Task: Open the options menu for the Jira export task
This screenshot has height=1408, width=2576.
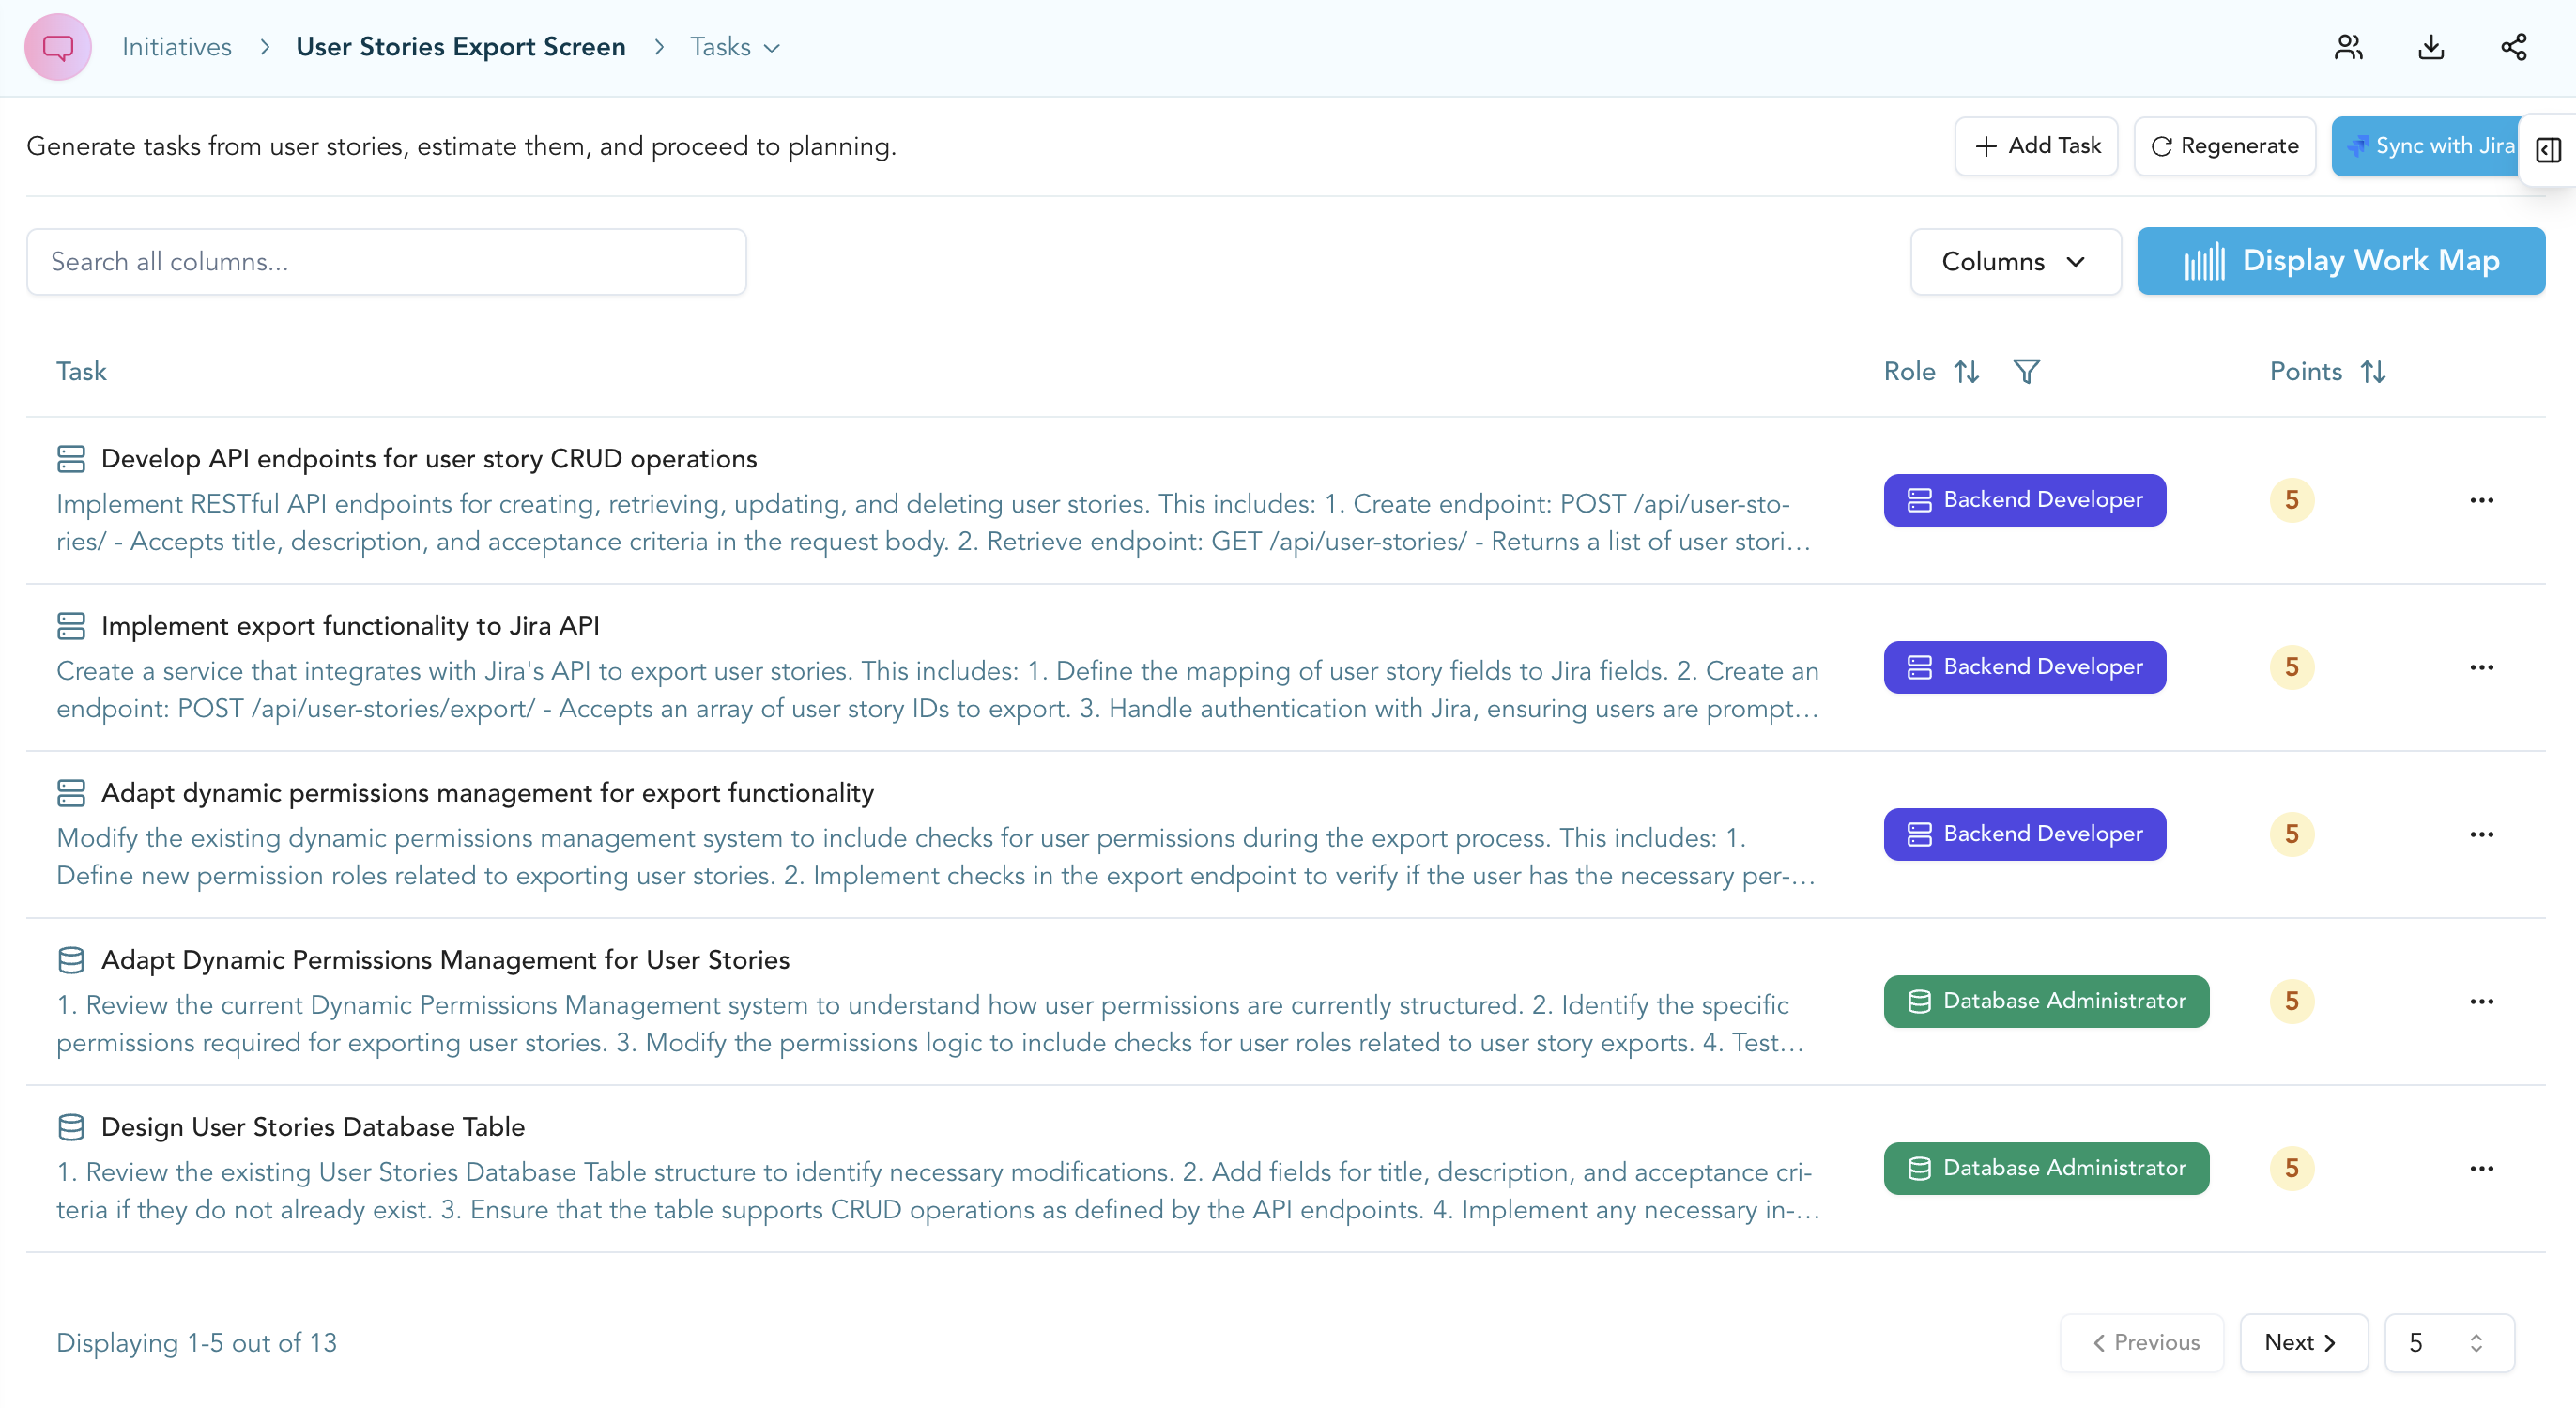Action: (2481, 668)
